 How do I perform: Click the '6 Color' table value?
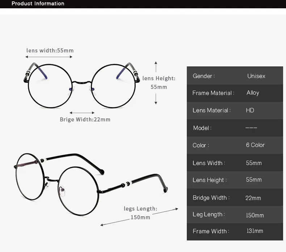pyautogui.click(x=255, y=145)
